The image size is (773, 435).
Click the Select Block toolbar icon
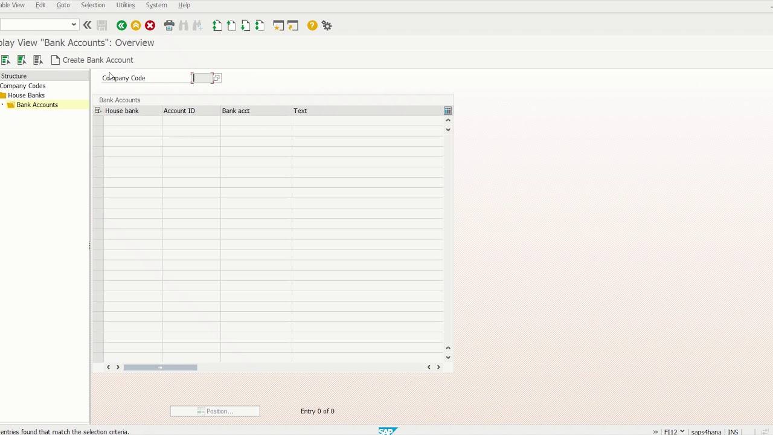[x=22, y=60]
